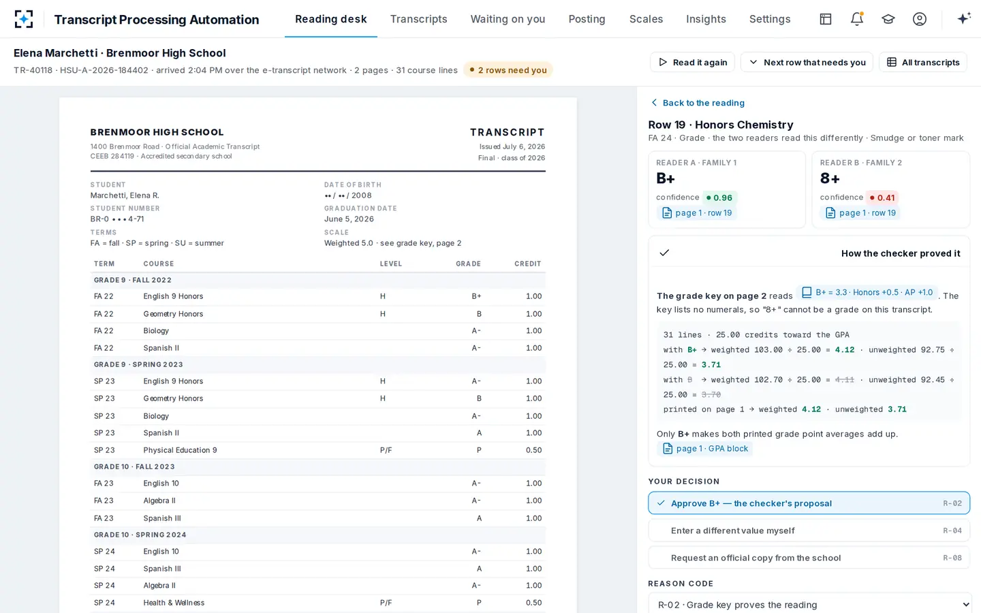Select Request an official copy from school
Screen dimensions: 981x613
coord(809,558)
